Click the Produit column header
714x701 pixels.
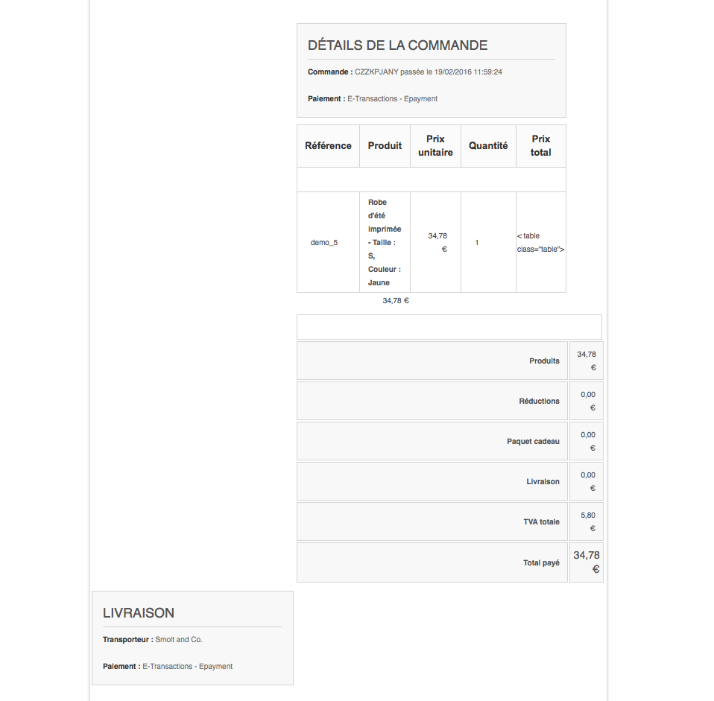(x=385, y=146)
